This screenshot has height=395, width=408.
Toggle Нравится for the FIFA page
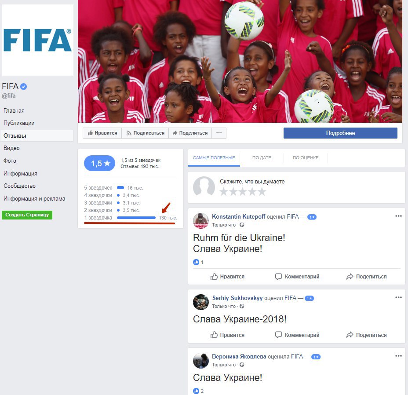[x=102, y=133]
